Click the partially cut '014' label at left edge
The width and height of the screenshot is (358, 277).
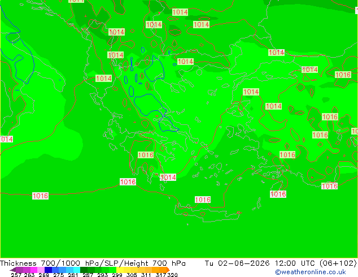click(x=6, y=139)
